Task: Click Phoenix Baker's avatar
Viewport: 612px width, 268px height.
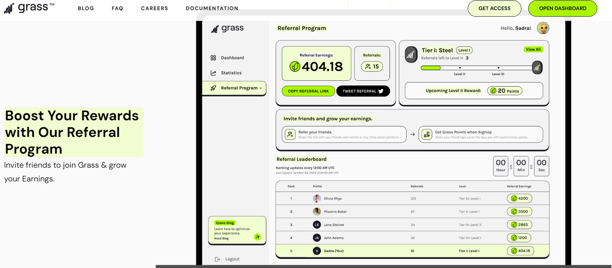Action: click(x=317, y=211)
